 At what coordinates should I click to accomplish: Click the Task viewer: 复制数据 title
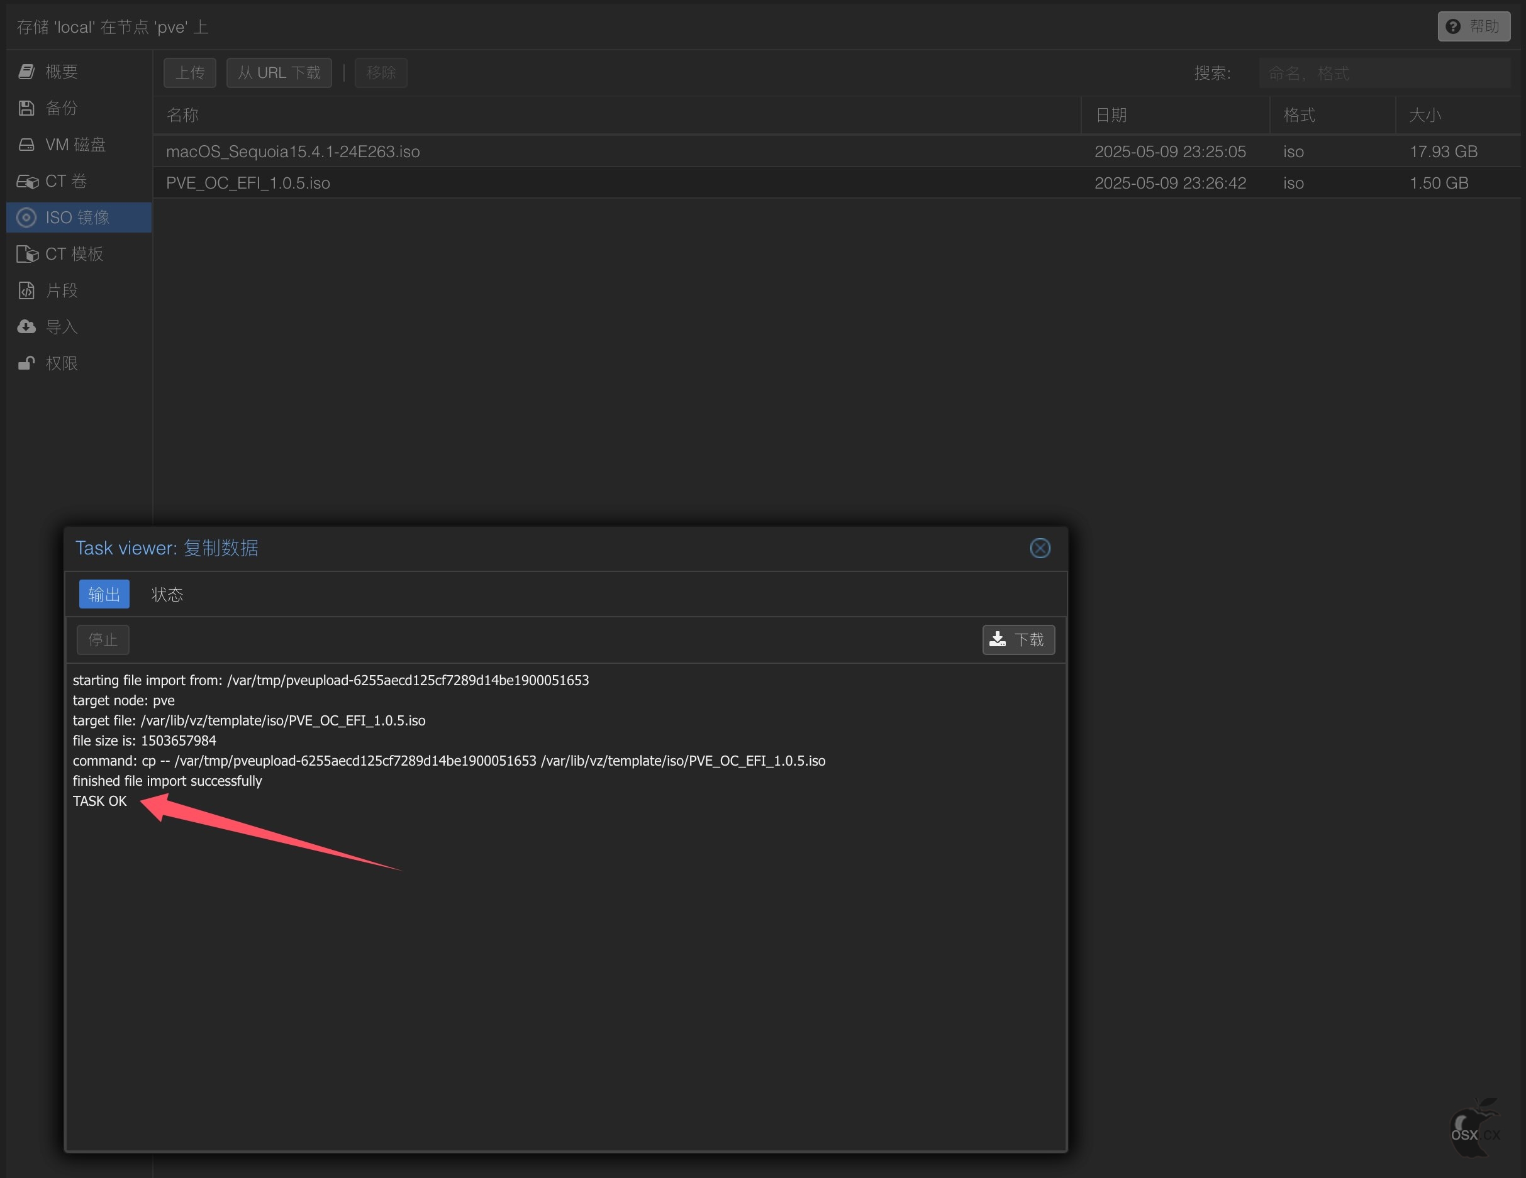tap(167, 548)
